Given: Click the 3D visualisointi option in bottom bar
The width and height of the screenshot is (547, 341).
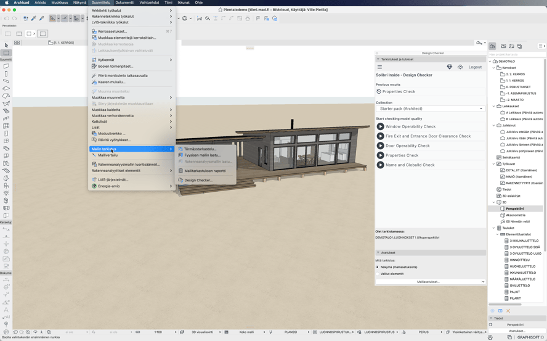Looking at the screenshot, I should 202,332.
